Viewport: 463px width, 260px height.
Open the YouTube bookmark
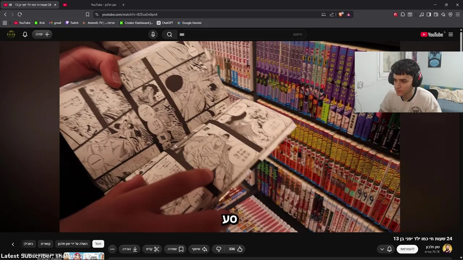point(22,23)
